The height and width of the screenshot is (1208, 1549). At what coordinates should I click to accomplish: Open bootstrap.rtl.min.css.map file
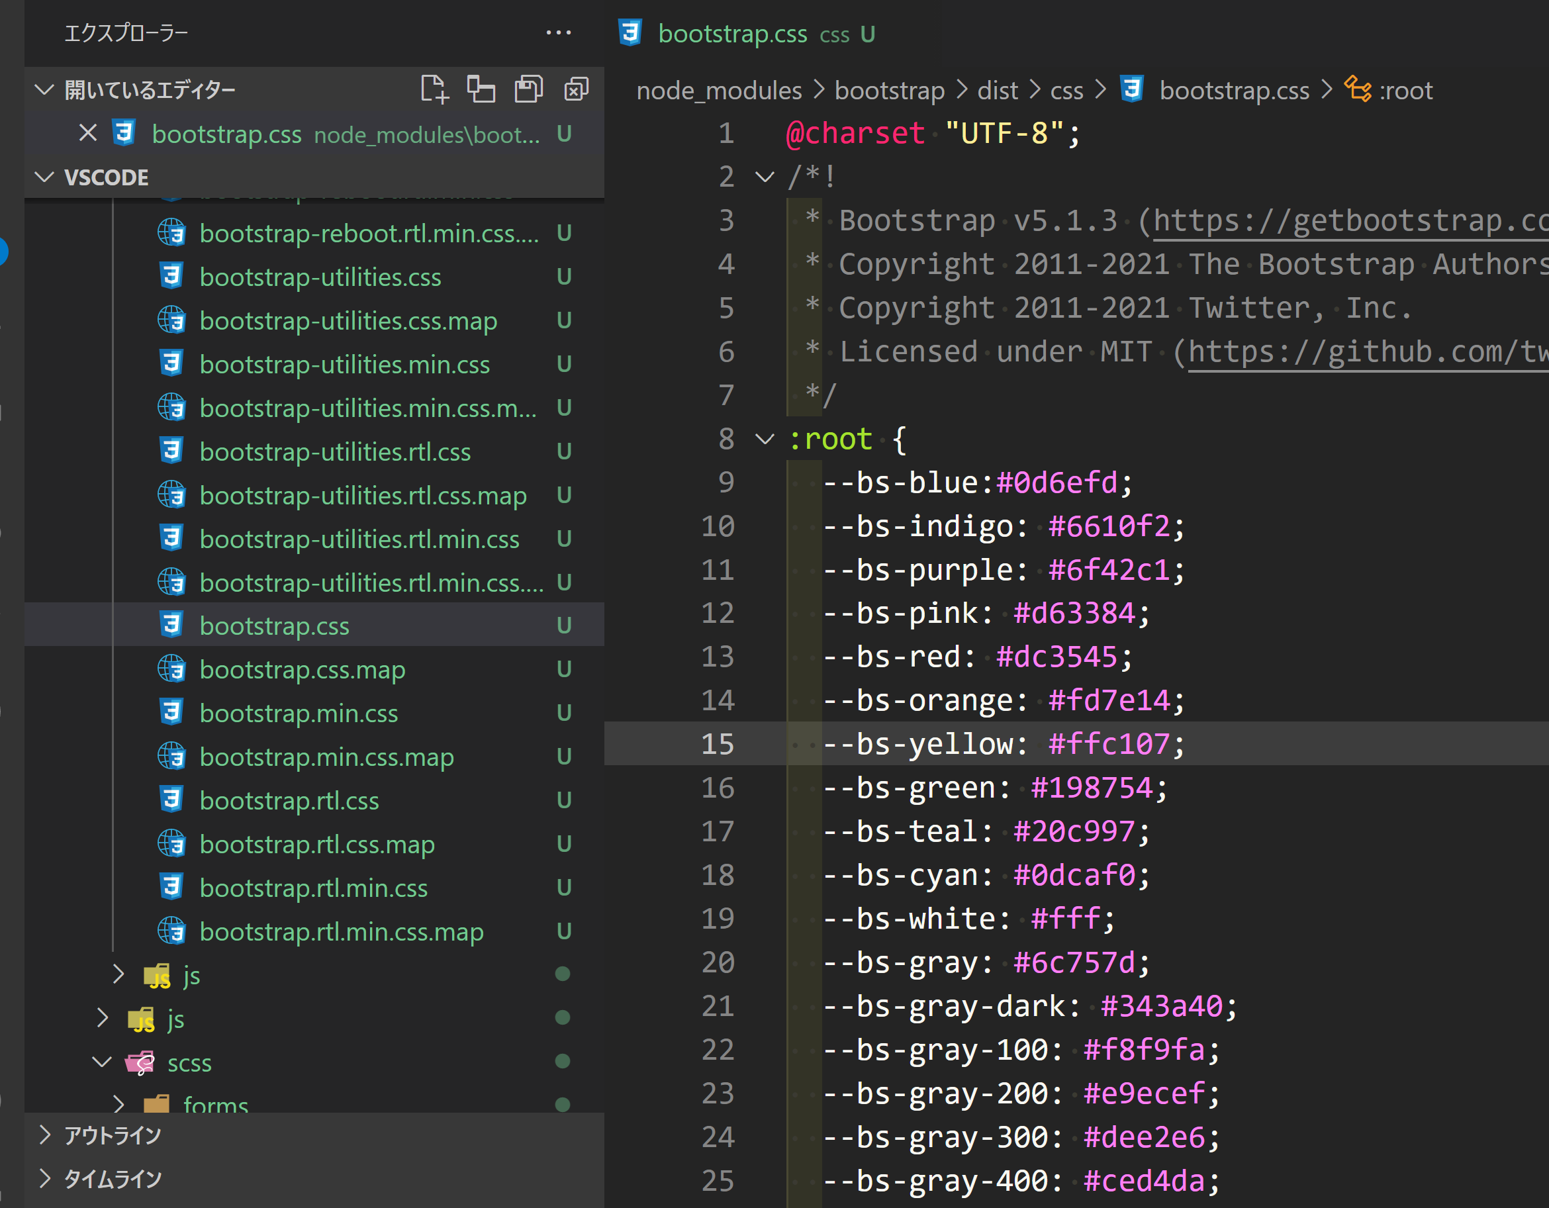tap(342, 931)
